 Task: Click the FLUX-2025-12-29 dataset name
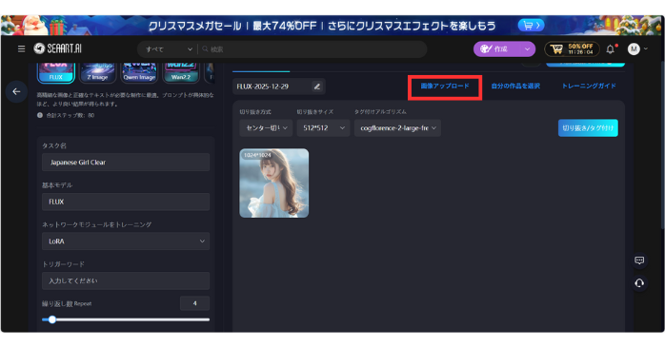tap(263, 87)
